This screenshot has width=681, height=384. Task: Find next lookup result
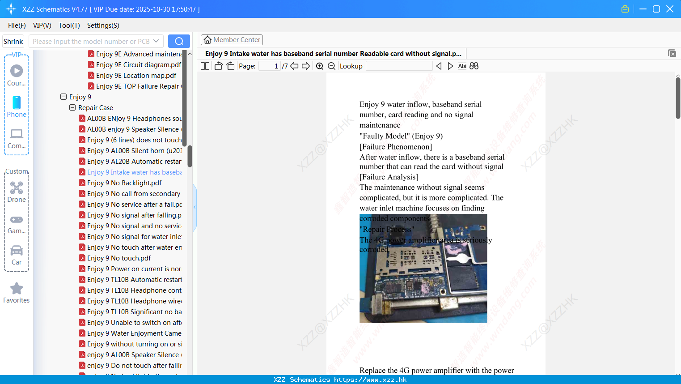pyautogui.click(x=450, y=66)
